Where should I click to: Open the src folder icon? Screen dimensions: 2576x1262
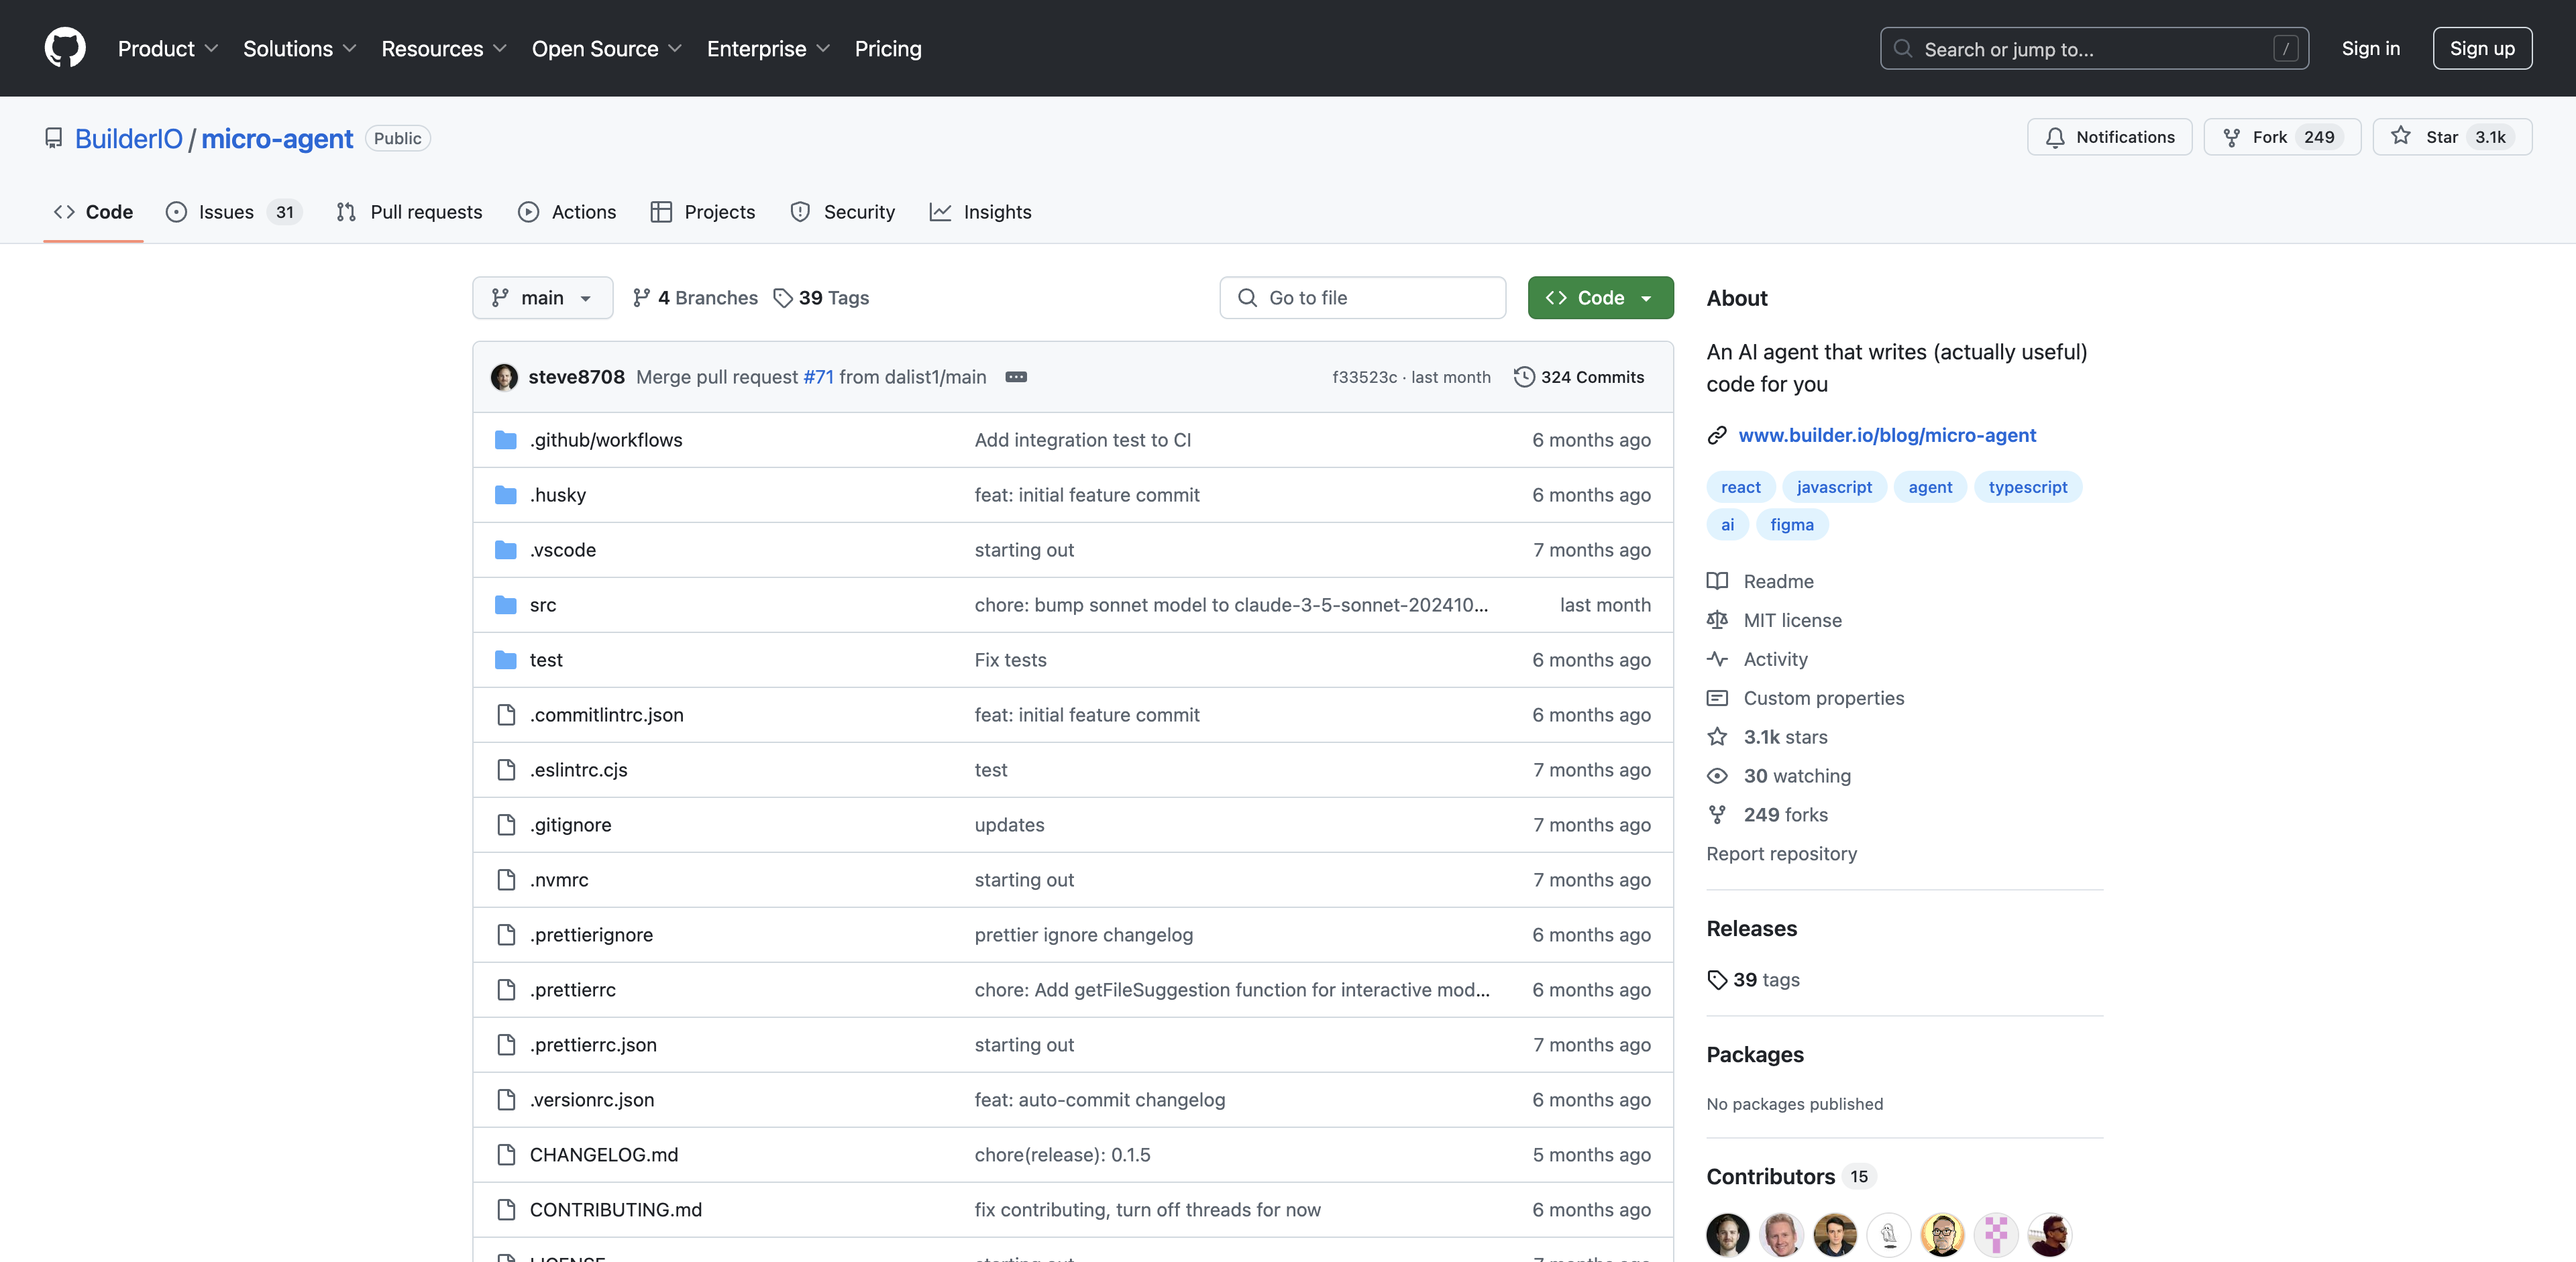pyautogui.click(x=506, y=605)
